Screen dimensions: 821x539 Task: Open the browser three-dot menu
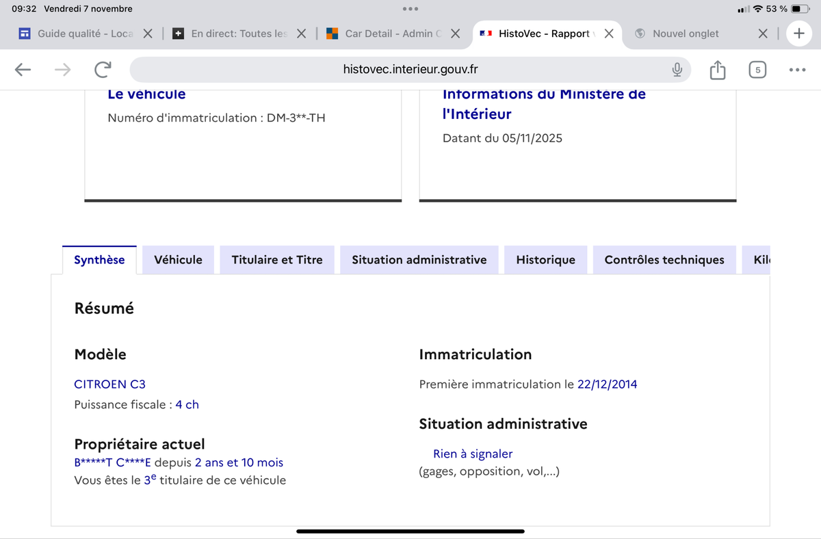pyautogui.click(x=797, y=69)
